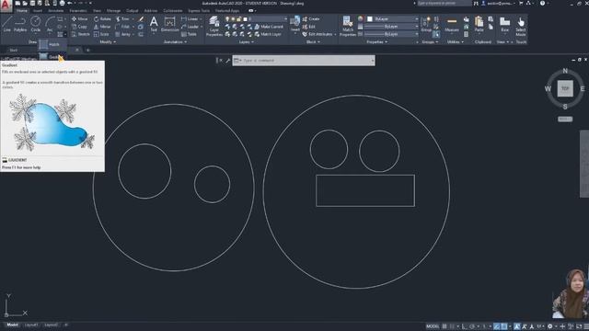The height and width of the screenshot is (331, 589).
Task: Choose the Copy command in Modify panel
Action: (80, 27)
